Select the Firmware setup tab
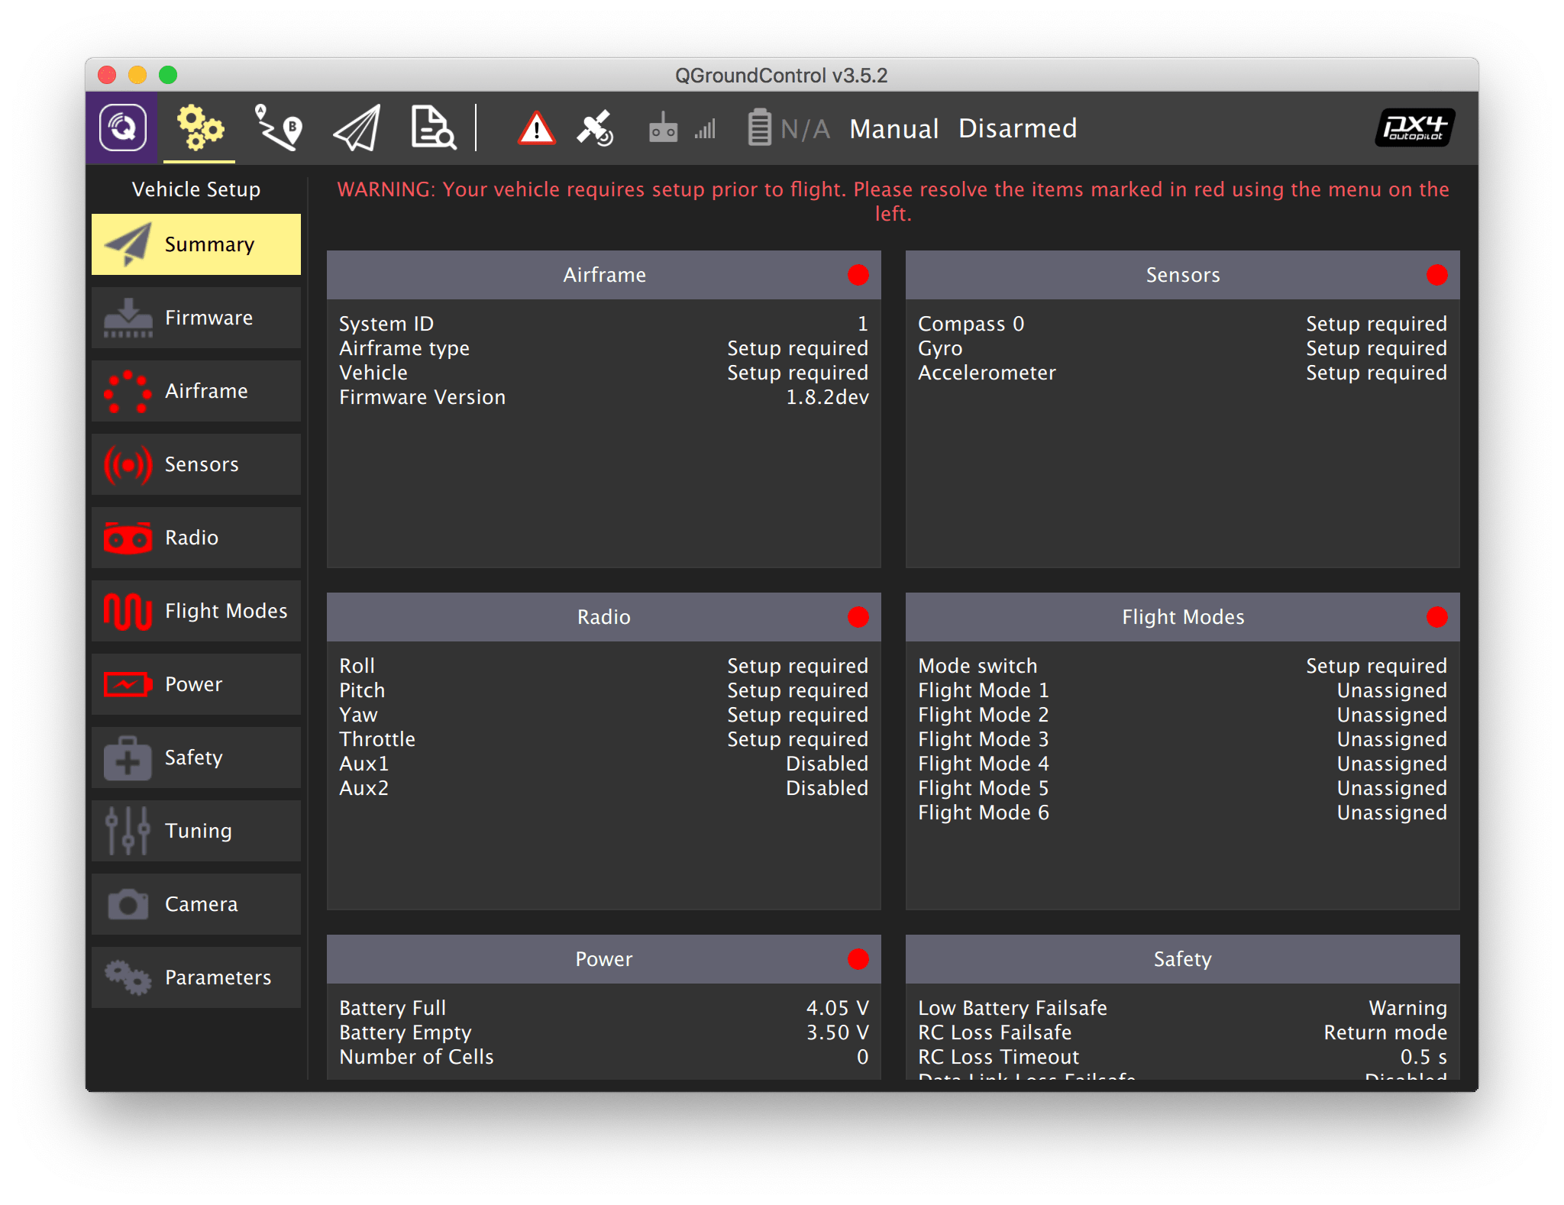The height and width of the screenshot is (1205, 1564). pos(196,318)
